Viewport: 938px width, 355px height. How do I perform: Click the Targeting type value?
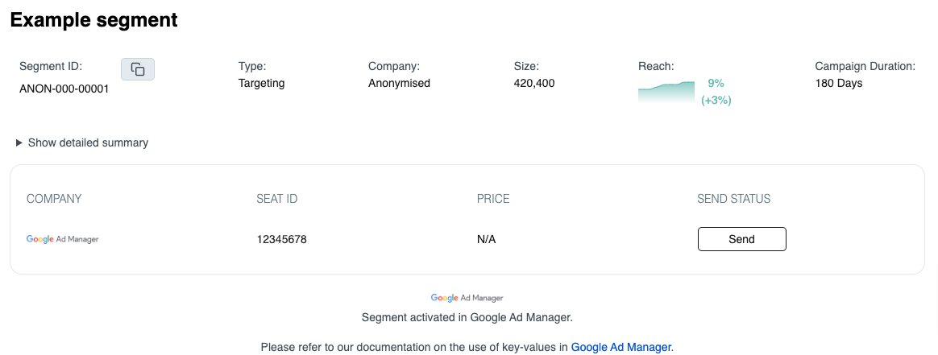click(x=261, y=83)
